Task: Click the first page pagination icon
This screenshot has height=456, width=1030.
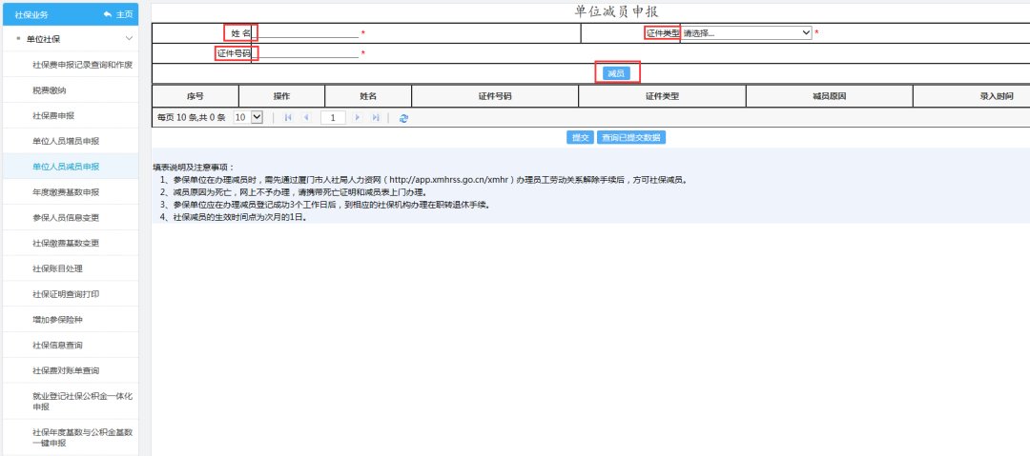Action: coord(288,117)
